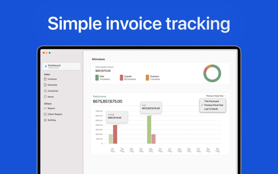Select checked Previous Fiscal Year option
The image size is (278, 174).
212,105
